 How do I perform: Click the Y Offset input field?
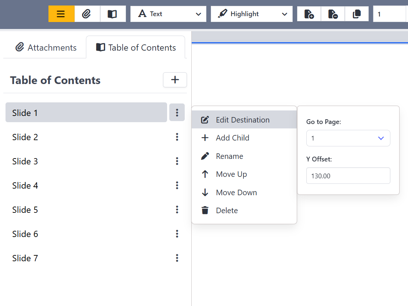348,175
